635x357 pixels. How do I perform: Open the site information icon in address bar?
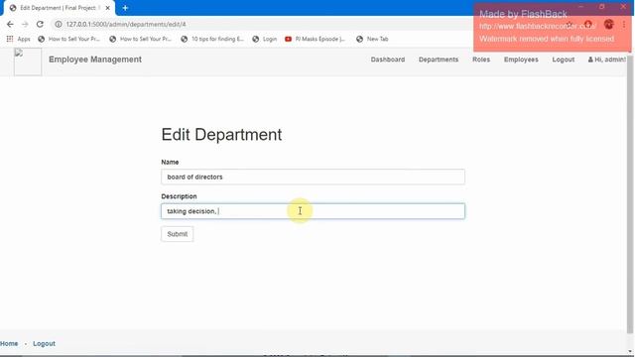[x=59, y=24]
